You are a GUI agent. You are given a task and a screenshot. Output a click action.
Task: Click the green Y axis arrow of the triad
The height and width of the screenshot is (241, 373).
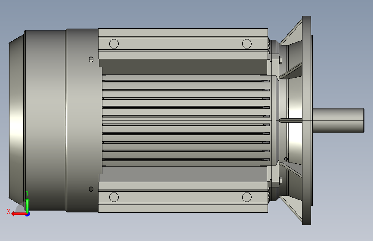pos(28,205)
